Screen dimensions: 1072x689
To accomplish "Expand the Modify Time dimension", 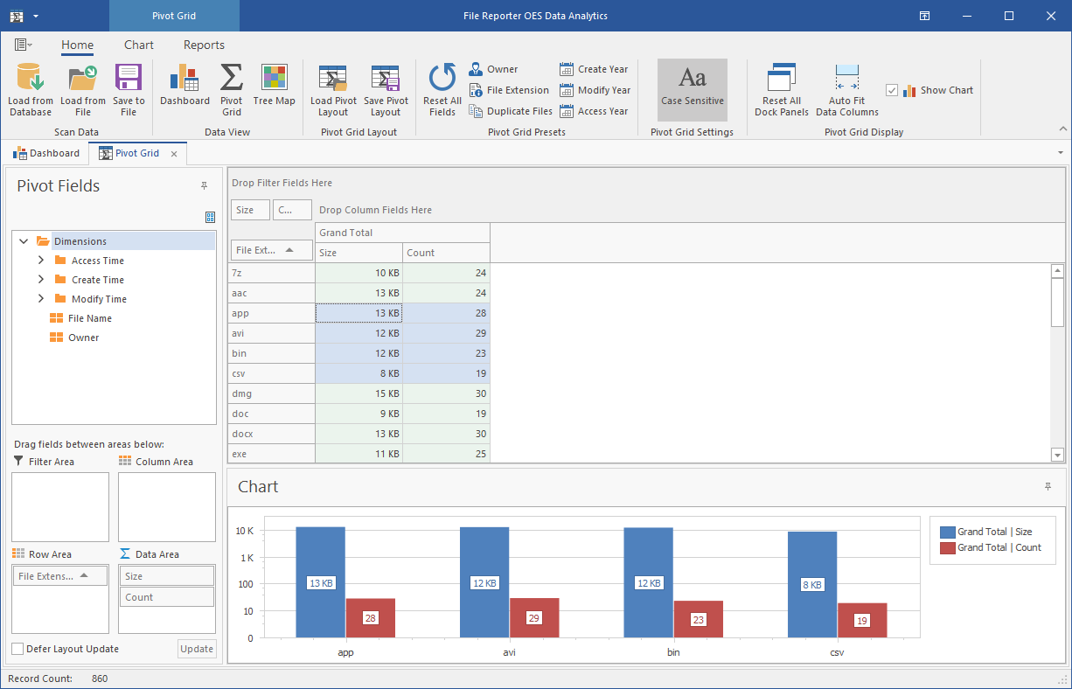I will [x=40, y=298].
